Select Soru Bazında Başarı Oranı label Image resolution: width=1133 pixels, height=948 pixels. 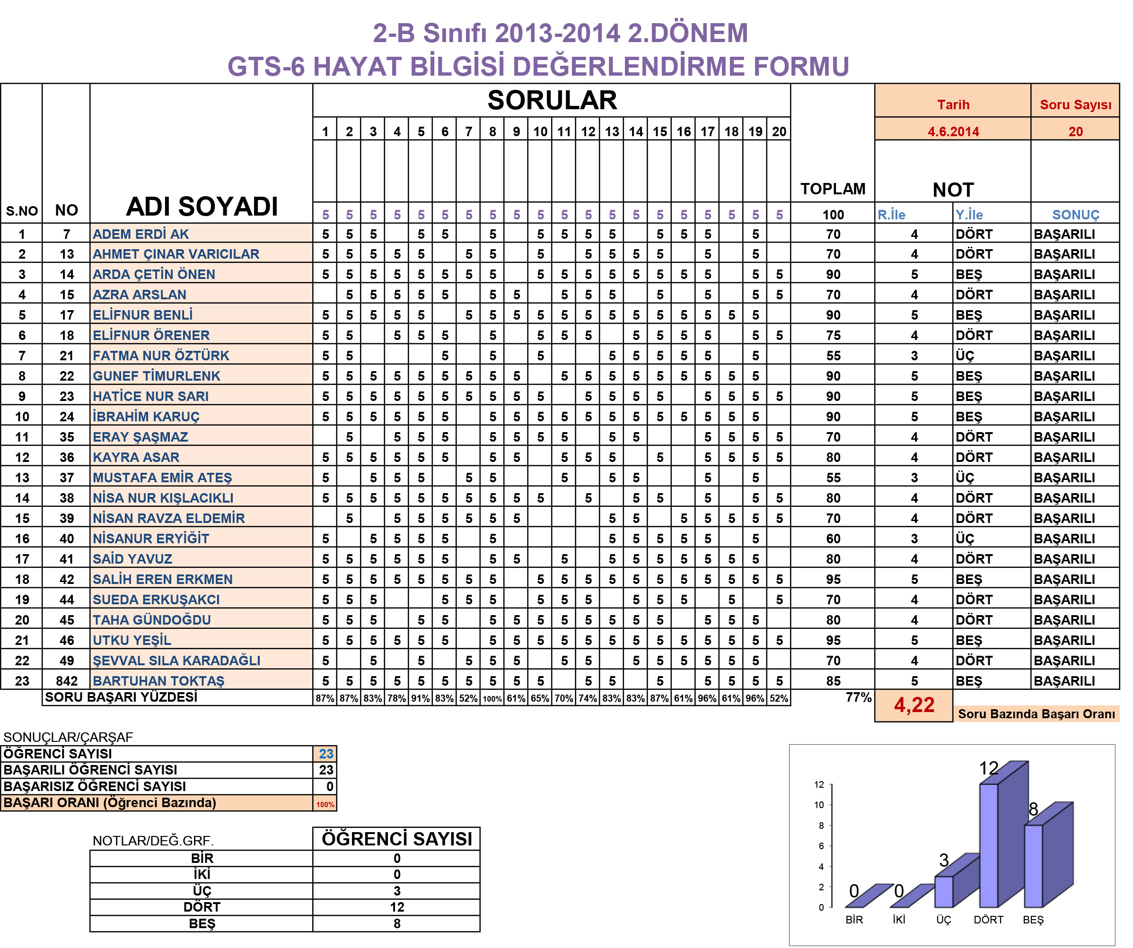(x=1036, y=714)
